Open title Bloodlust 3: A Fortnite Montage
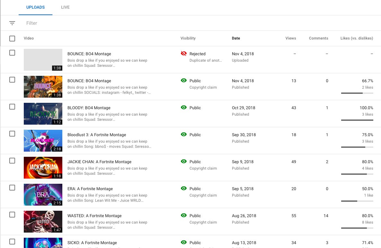The height and width of the screenshot is (248, 381). [x=97, y=135]
